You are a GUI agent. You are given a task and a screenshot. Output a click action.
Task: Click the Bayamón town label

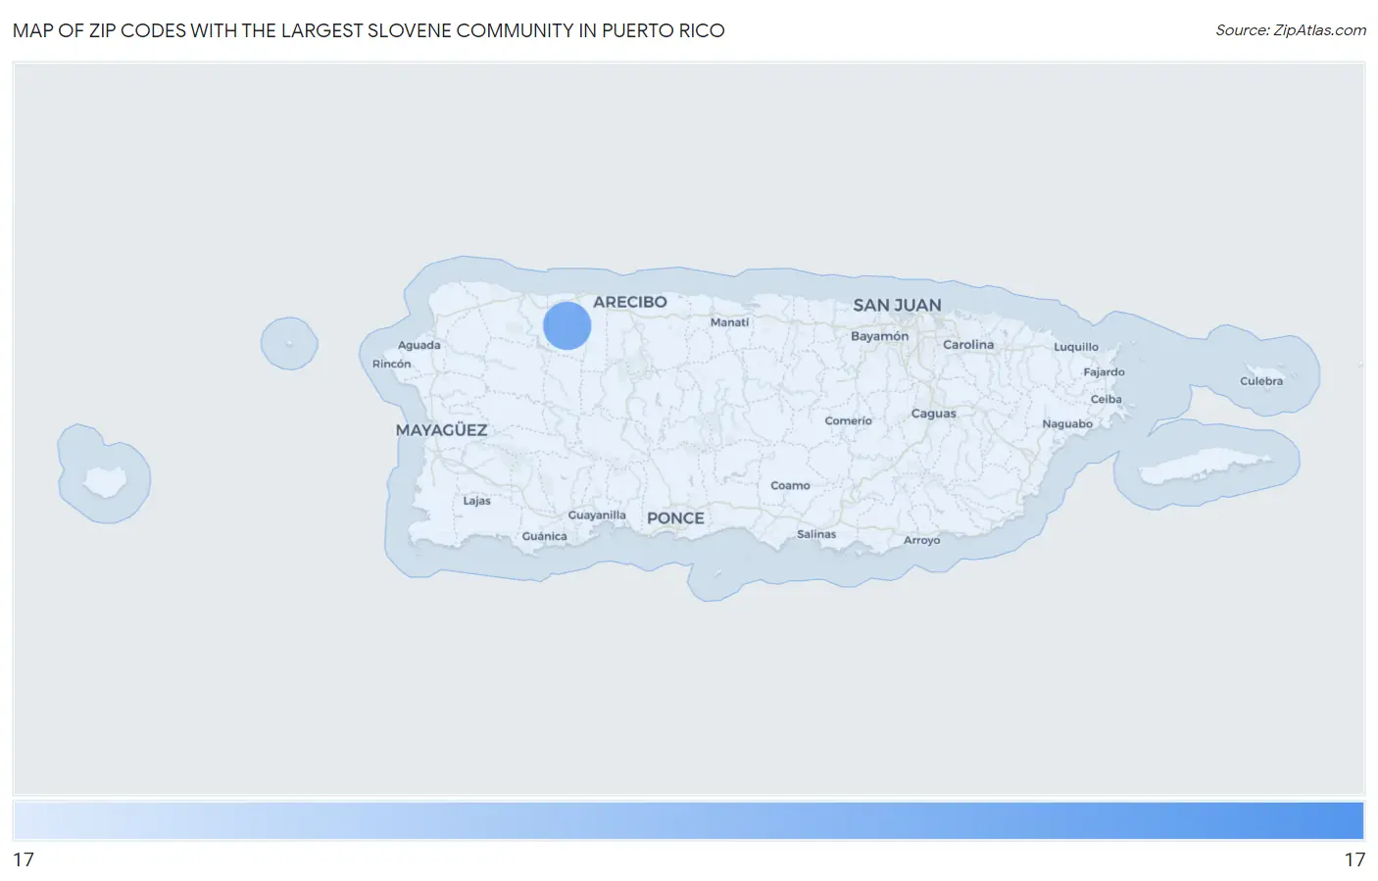[879, 336]
